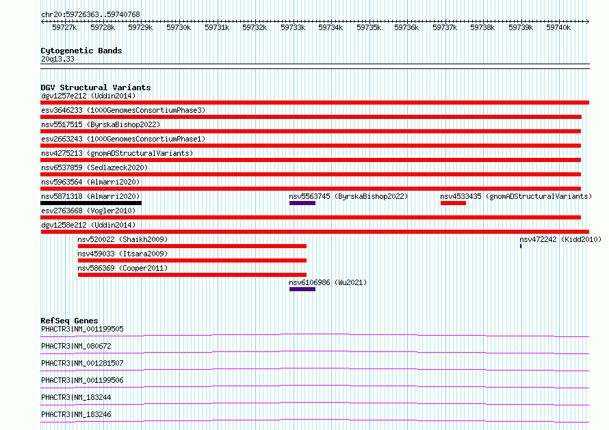The height and width of the screenshot is (430, 609).
Task: Open PHACTR3|NM_183244 transcript label
Action: [x=76, y=397]
